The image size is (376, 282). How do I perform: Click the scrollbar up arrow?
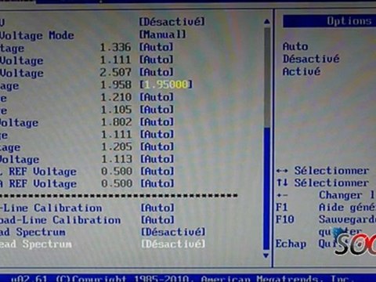266,21
